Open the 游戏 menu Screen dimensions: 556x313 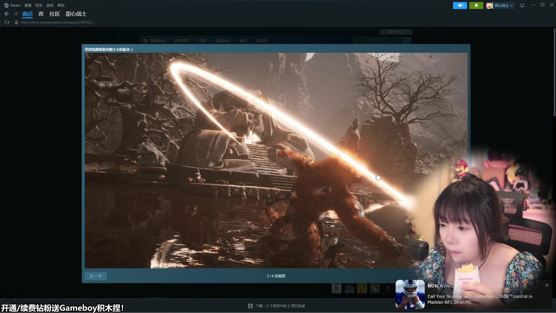(50, 5)
